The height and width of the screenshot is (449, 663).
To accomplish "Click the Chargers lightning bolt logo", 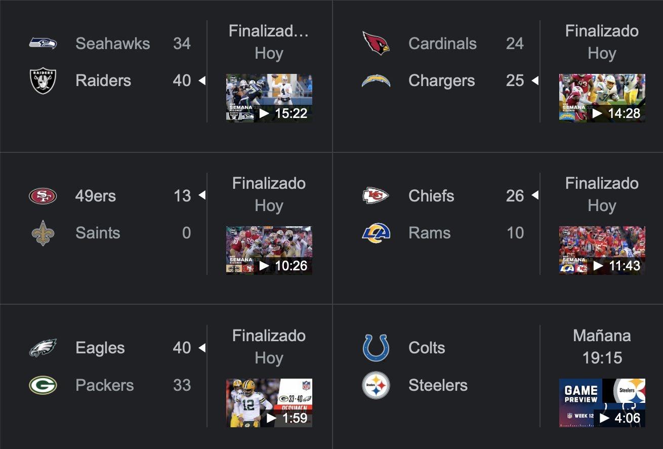I will point(376,81).
